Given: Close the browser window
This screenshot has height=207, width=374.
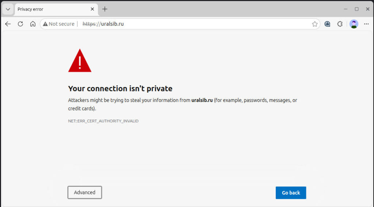Looking at the screenshot, I should point(367,9).
